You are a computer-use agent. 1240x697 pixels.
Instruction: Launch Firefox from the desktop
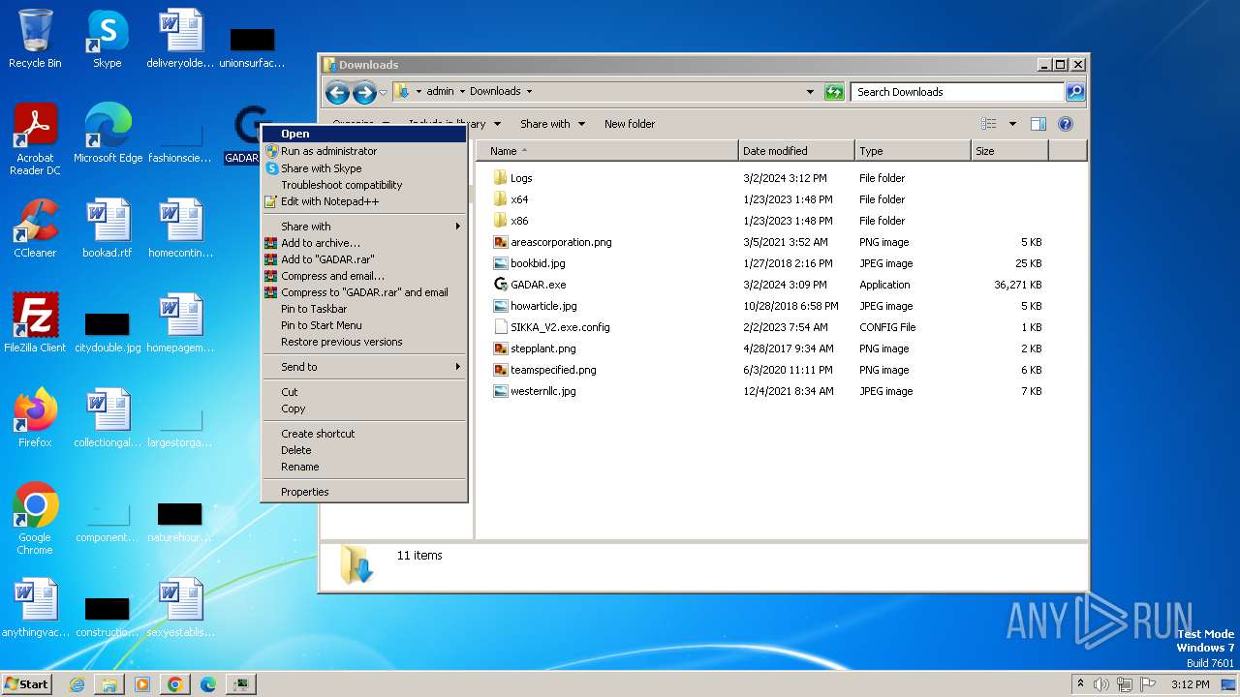(35, 418)
